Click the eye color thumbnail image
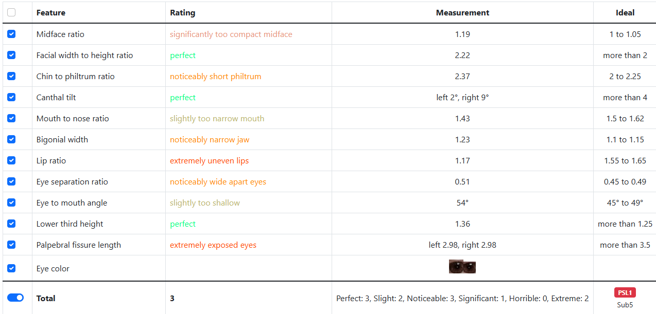656x314 pixels. click(x=462, y=267)
